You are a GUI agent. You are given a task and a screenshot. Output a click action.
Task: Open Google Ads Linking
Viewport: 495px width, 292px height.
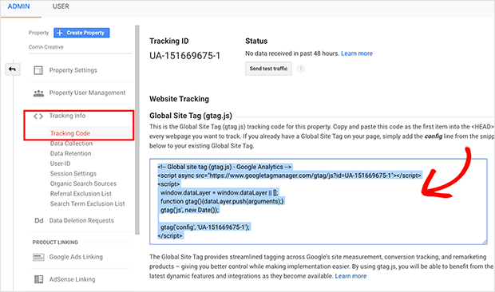click(x=76, y=257)
